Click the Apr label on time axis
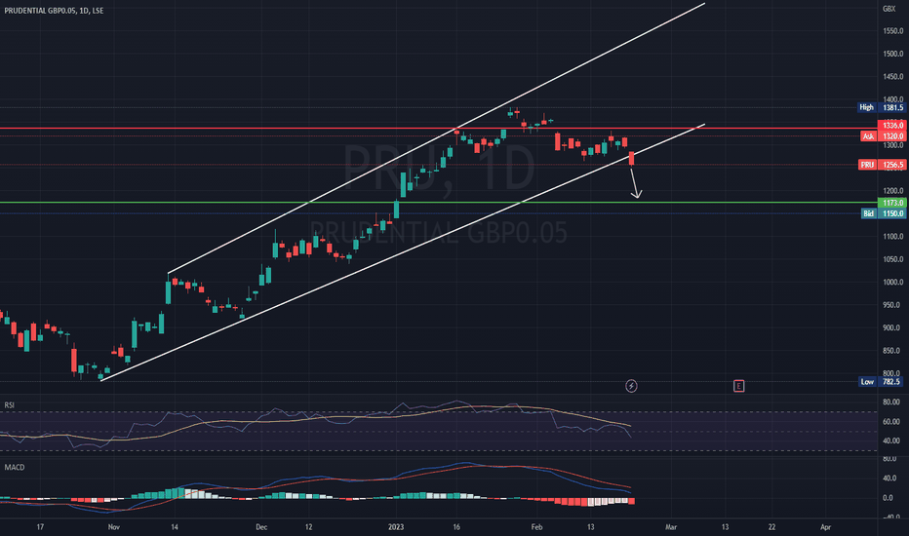Viewport: 909px width, 536px height. [x=825, y=526]
